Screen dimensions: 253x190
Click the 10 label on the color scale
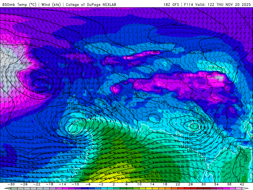139,184
